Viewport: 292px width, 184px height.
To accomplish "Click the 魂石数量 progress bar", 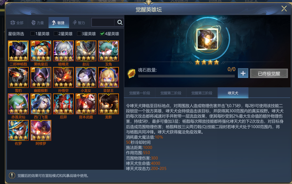I will tap(186, 76).
